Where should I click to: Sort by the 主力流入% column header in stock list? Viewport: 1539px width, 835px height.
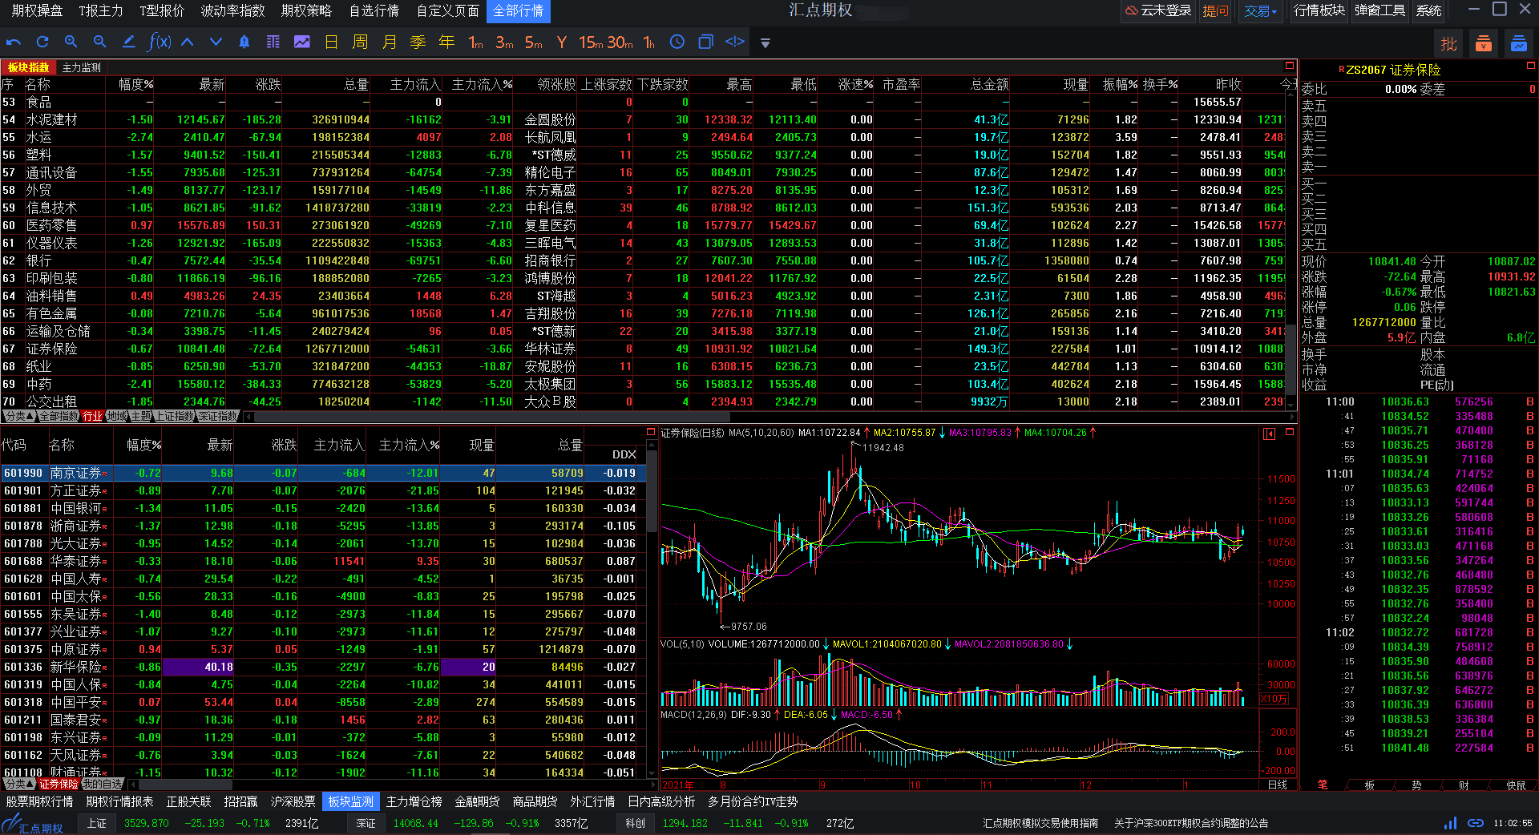coord(409,445)
